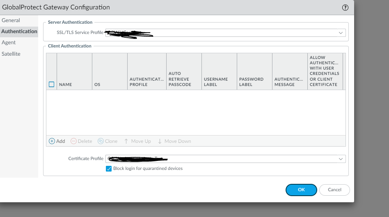Screen dimensions: 389x217
Task: Open the help question mark icon
Action: click(345, 8)
